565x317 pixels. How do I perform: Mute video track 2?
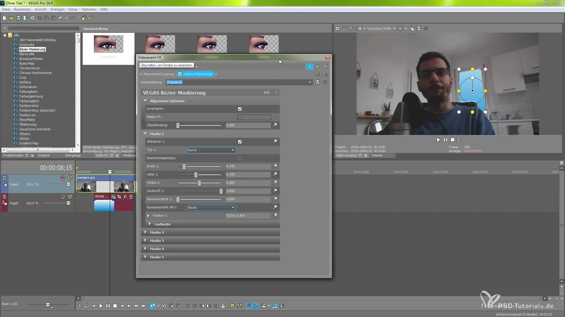point(63,197)
